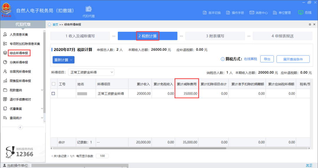Click the 税款缴纳 folder icon
Image resolution: width=318 pixels, height=168 pixels.
click(5, 90)
